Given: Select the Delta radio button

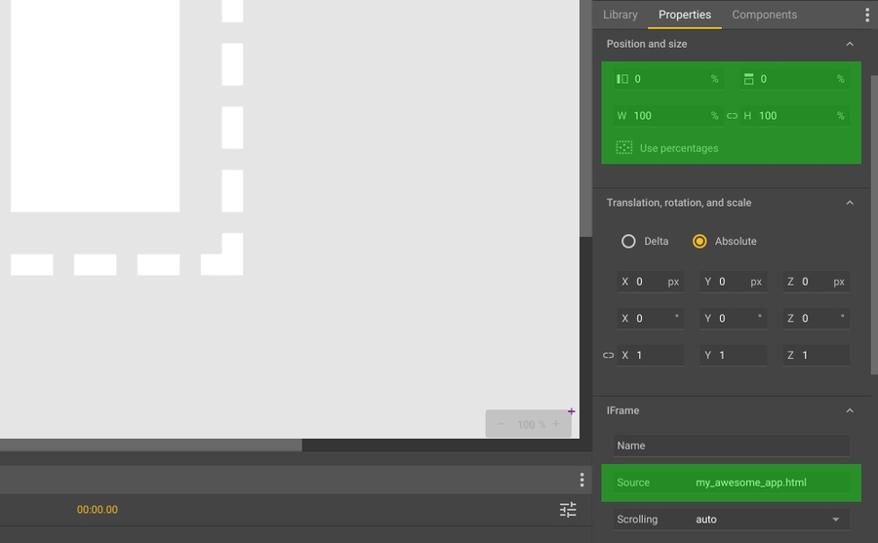Looking at the screenshot, I should click(628, 242).
